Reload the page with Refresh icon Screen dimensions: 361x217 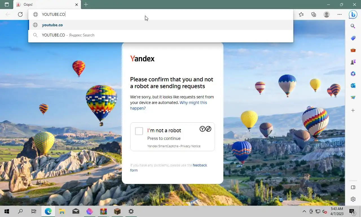pyautogui.click(x=20, y=14)
